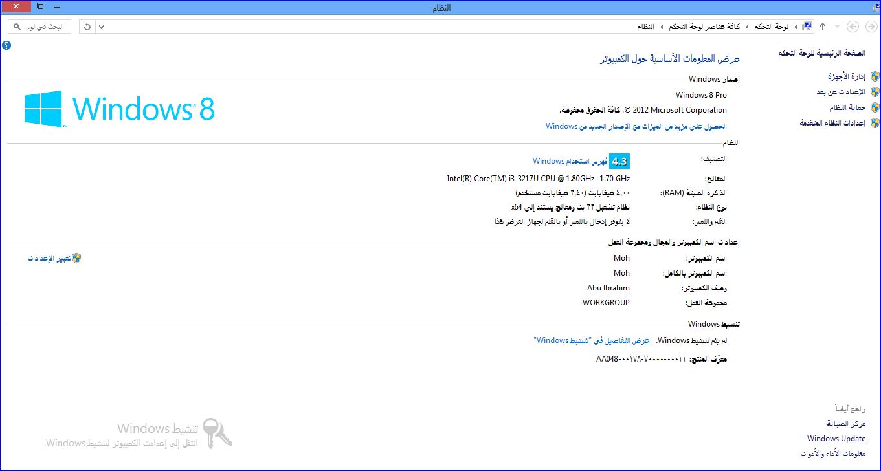Click the refresh button beside the address bar

pos(87,27)
